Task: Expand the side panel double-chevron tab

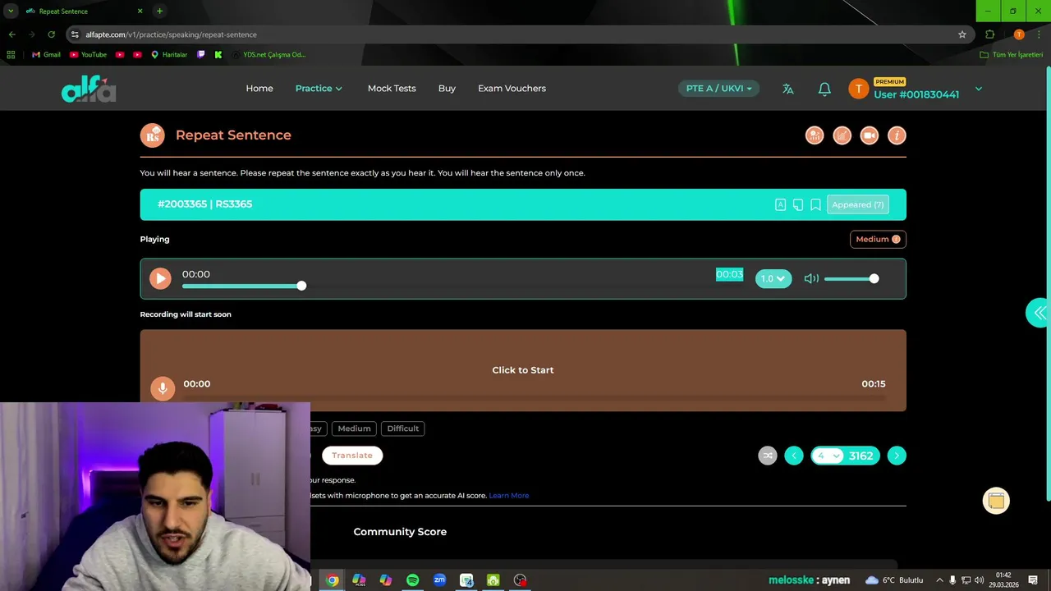Action: pos(1039,313)
